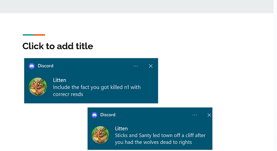
Task: Click the vertical scrollbar at the window edge
Action: [x=275, y=75]
